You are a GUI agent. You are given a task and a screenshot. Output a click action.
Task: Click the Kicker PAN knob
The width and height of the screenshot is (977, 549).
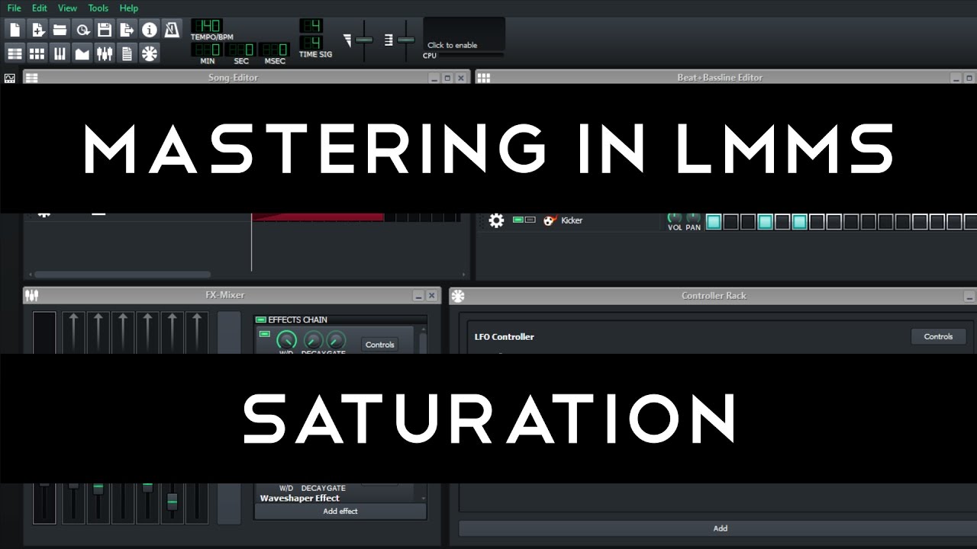tap(693, 218)
